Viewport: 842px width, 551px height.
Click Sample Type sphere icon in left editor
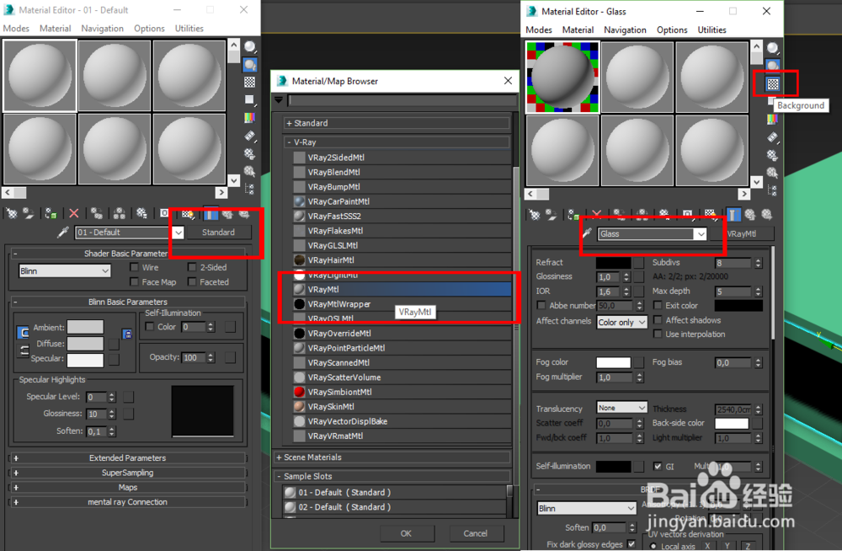250,47
